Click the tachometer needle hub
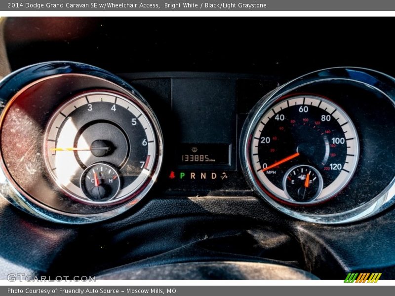This screenshot has height=296, width=395. 101,148
